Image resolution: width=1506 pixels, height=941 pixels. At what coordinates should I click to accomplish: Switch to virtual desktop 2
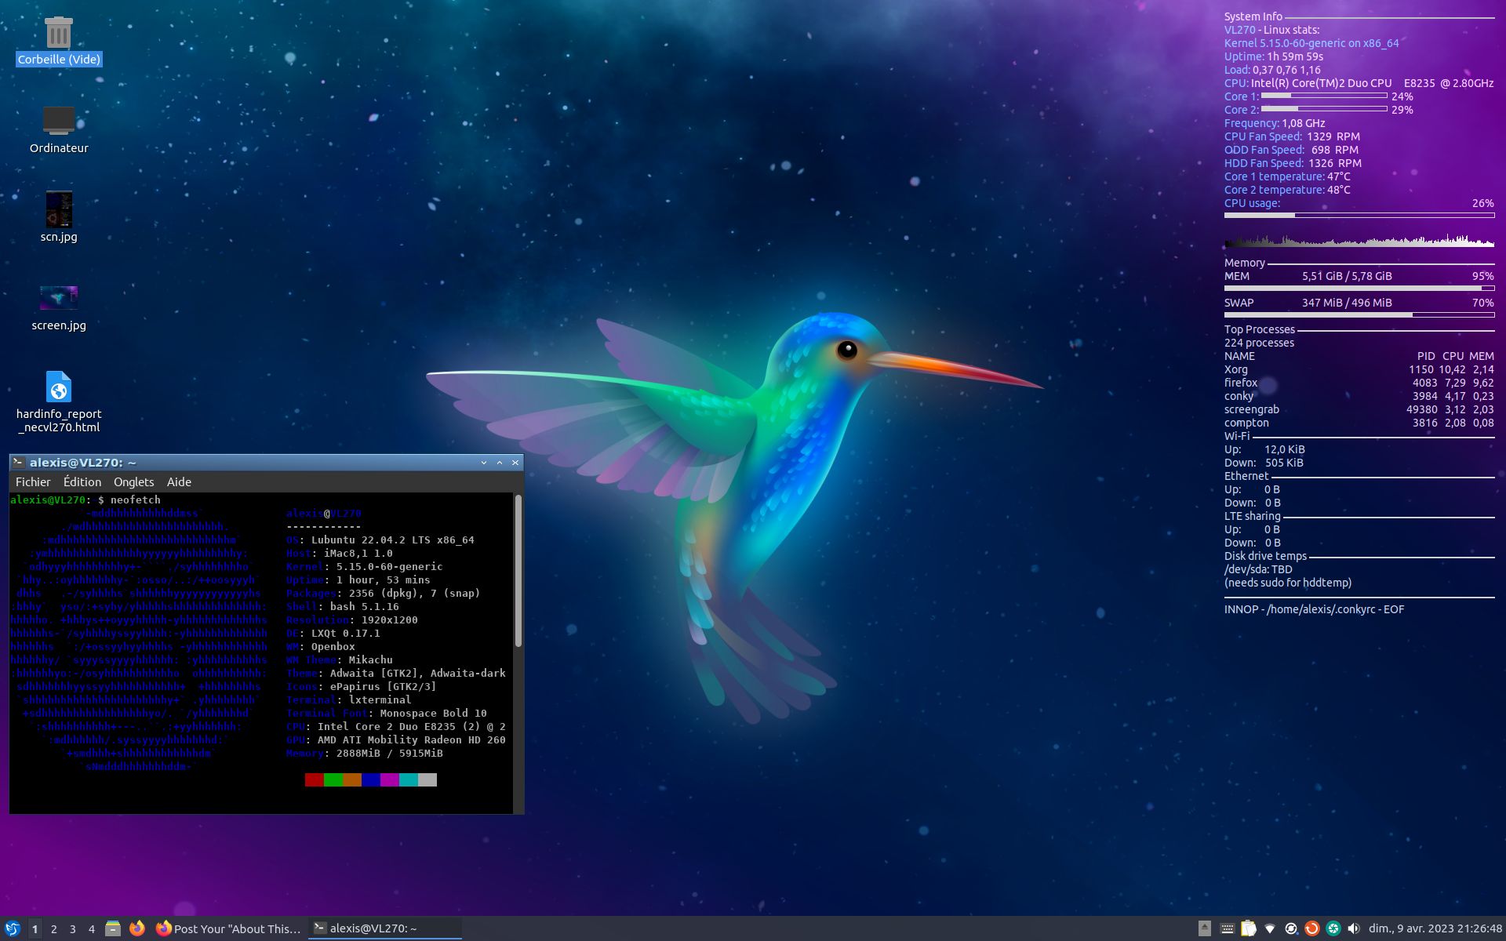[54, 928]
